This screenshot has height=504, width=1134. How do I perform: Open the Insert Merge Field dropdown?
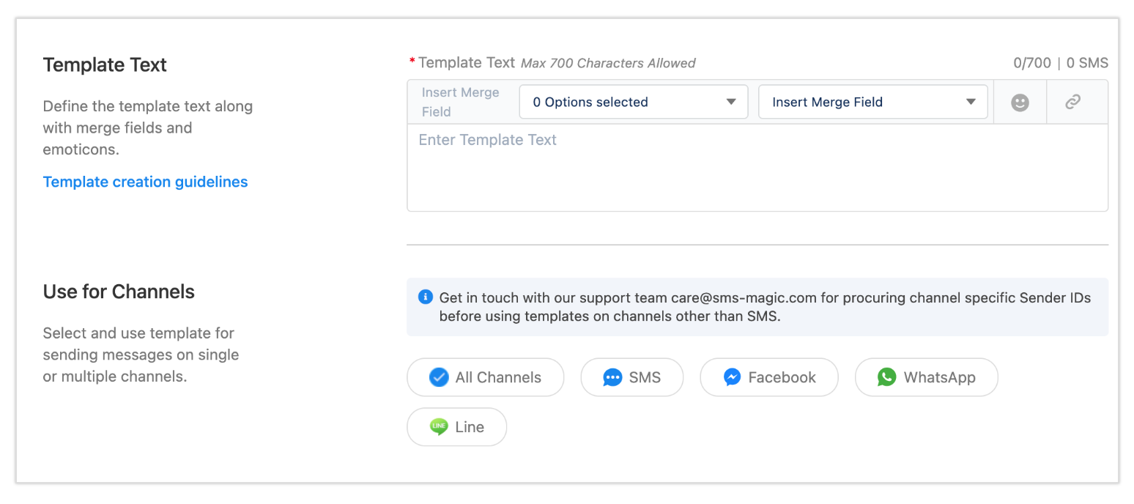[x=873, y=102]
